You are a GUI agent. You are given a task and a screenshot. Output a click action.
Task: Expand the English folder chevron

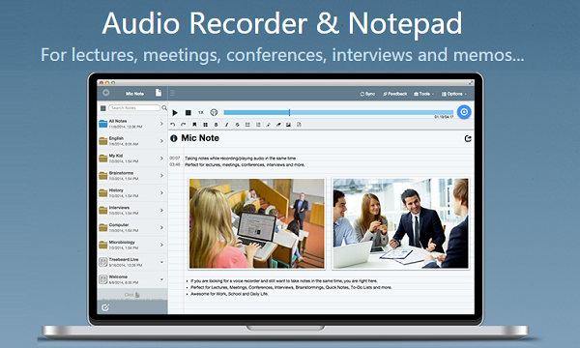[161, 141]
